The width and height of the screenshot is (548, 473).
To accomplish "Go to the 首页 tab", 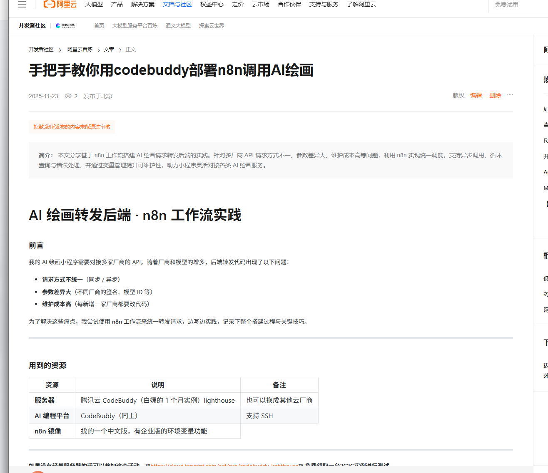I will [99, 26].
